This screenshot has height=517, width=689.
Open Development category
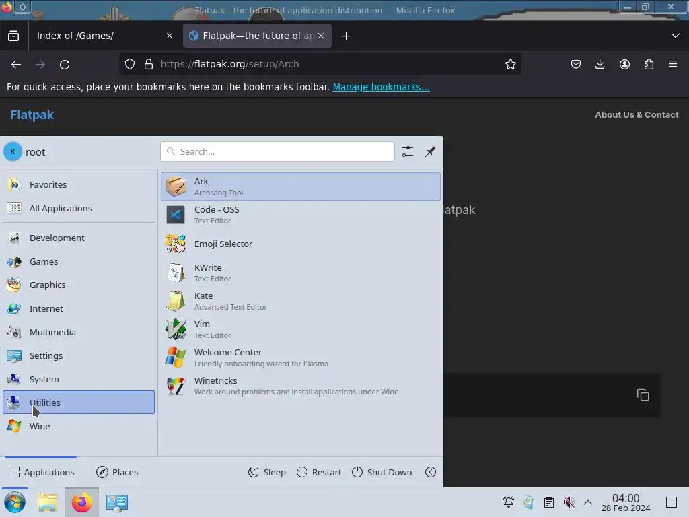click(79, 238)
